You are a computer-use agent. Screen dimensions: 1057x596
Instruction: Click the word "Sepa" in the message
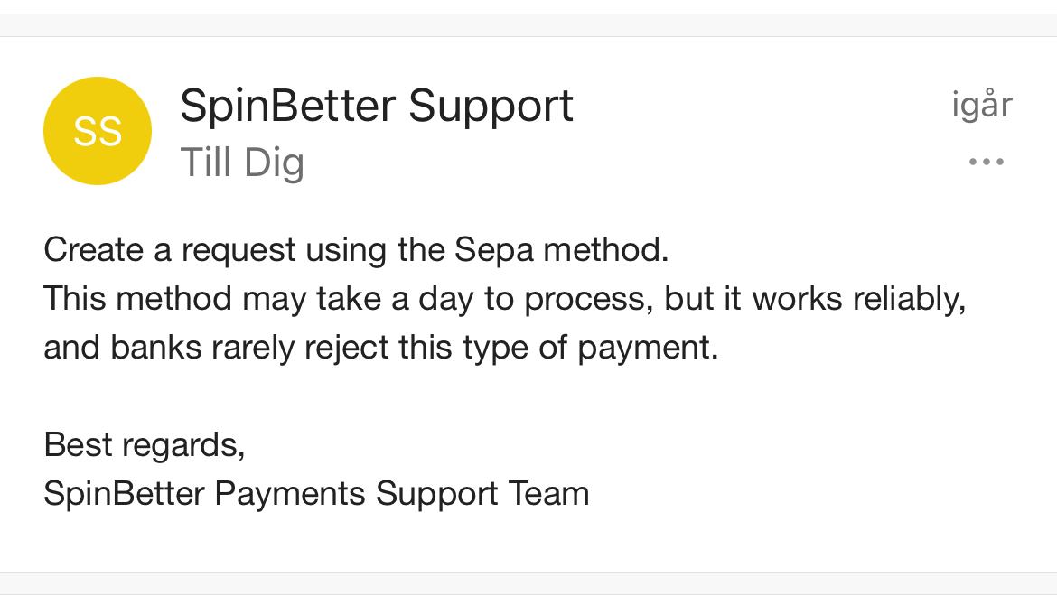point(493,250)
